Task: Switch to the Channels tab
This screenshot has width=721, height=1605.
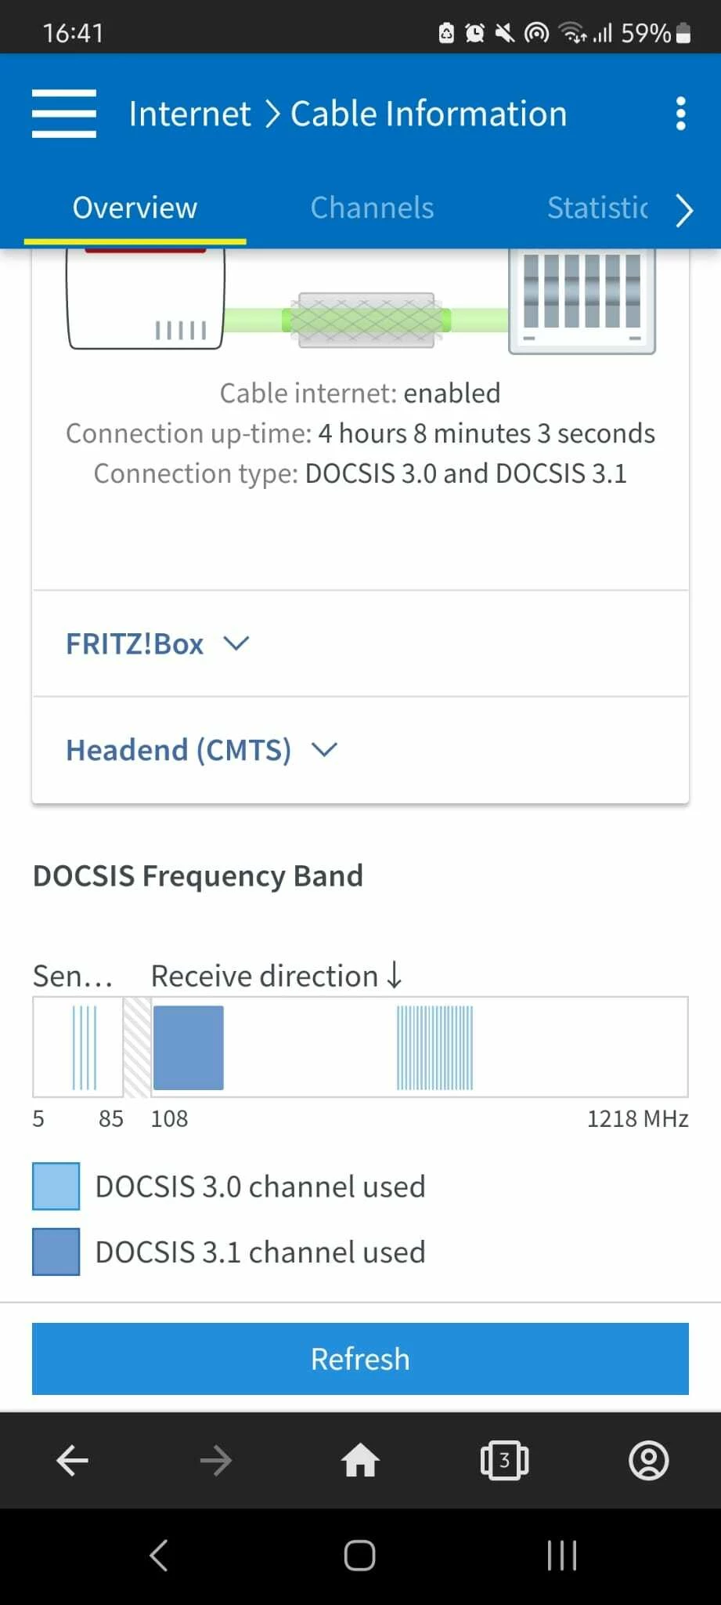Action: (372, 208)
